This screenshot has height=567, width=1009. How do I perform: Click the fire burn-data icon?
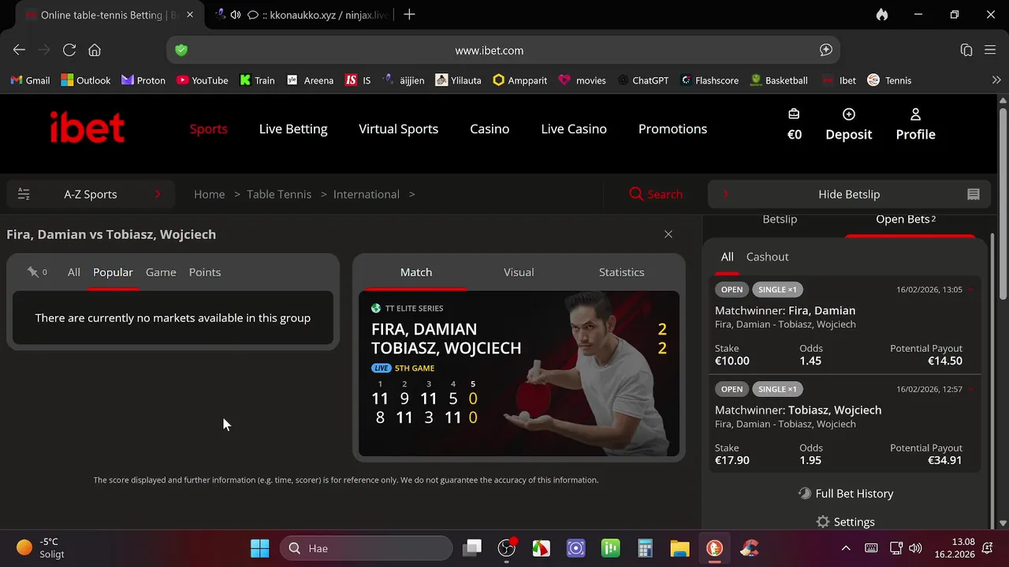pyautogui.click(x=882, y=14)
